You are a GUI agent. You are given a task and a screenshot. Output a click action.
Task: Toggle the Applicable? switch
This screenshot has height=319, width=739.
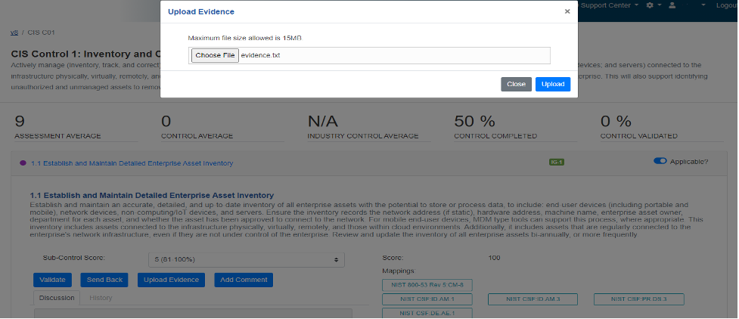pos(660,161)
